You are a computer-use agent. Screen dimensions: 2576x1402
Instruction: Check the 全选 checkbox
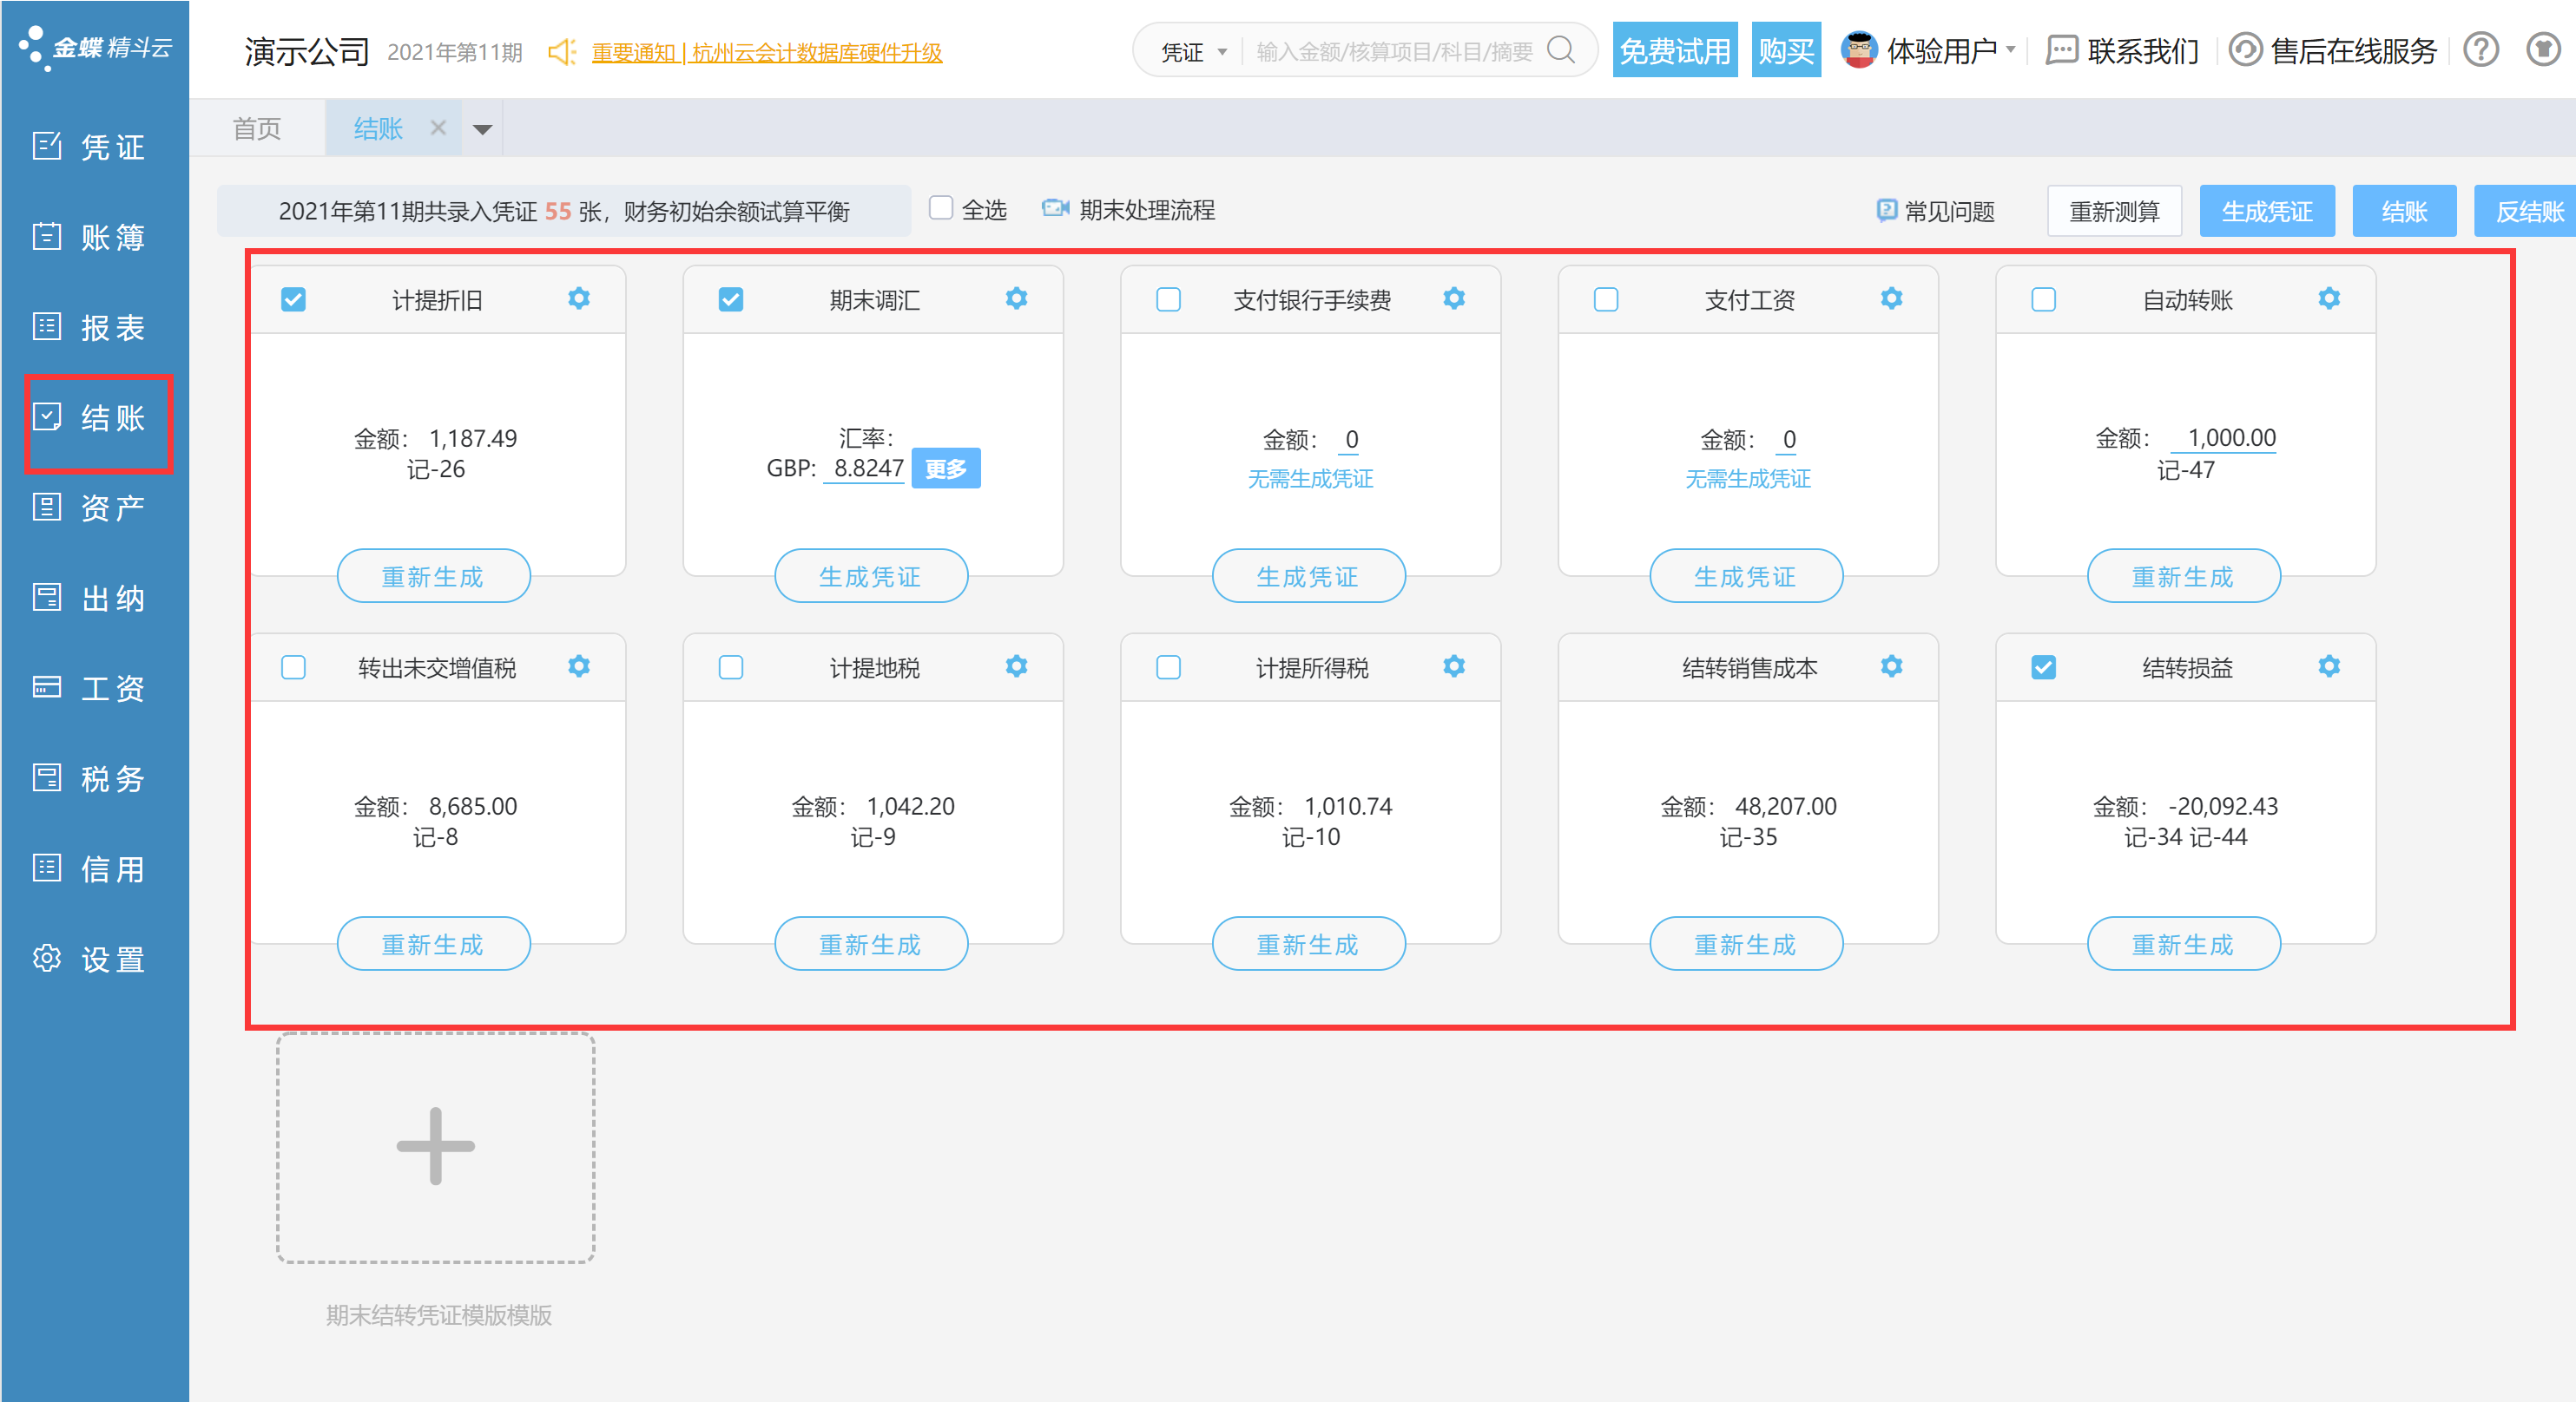click(940, 208)
